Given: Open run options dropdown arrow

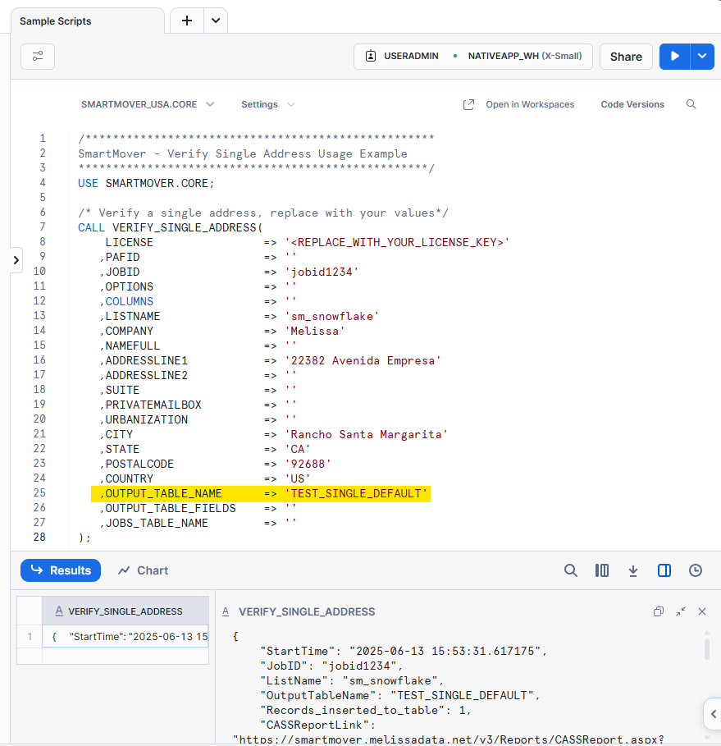Looking at the screenshot, I should [702, 56].
